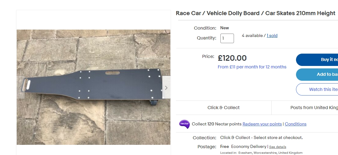This screenshot has height=155, width=338.
Task: Click the 'Collect 120 Nectar points' text
Action: click(216, 124)
